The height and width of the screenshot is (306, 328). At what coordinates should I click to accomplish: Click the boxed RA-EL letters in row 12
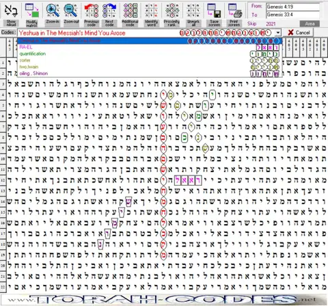(188, 180)
